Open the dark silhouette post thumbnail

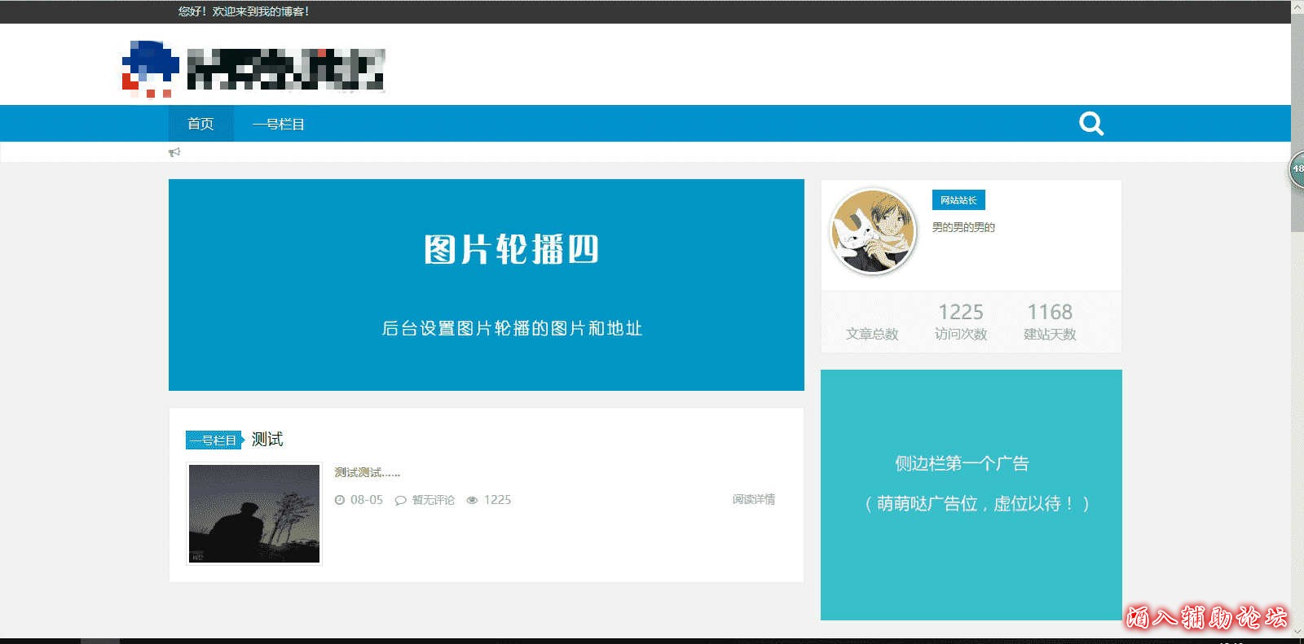[254, 514]
